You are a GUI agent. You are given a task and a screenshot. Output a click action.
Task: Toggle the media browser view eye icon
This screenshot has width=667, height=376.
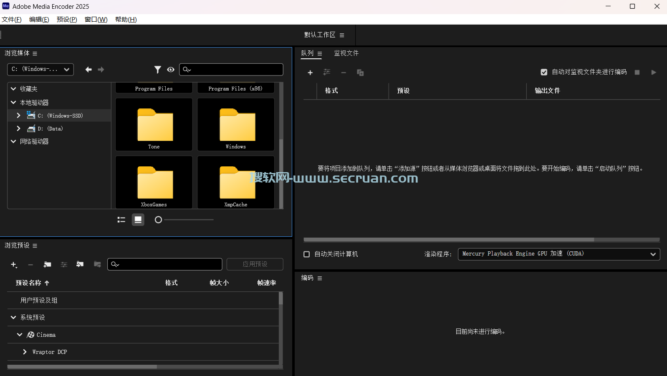pos(171,70)
